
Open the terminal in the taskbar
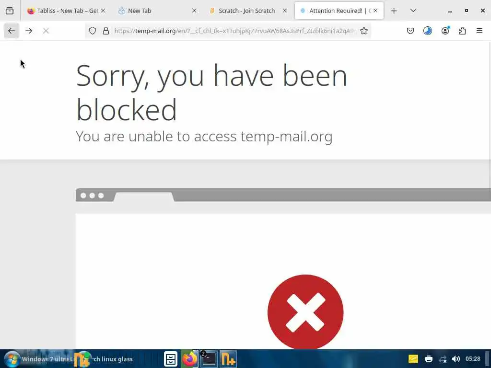[208, 358]
